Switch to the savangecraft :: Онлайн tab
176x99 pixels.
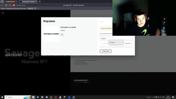(x=28, y=2)
